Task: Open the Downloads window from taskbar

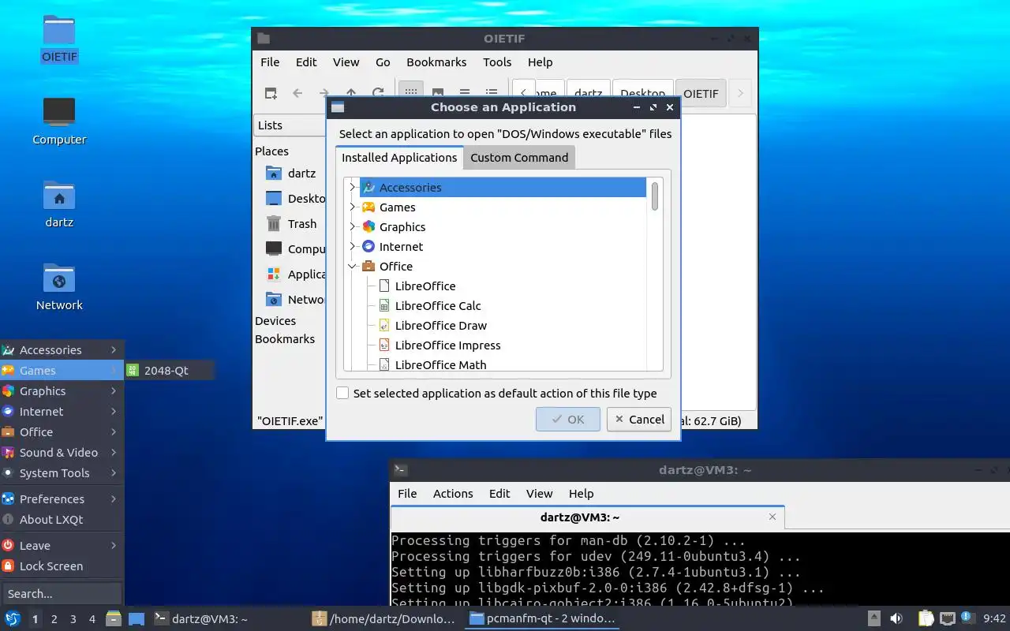Action: coord(384,618)
